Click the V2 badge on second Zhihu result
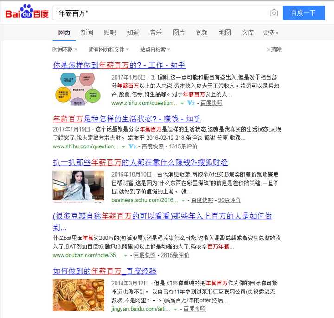Image resolution: width=334 pixels, height=318 pixels. coord(132,146)
